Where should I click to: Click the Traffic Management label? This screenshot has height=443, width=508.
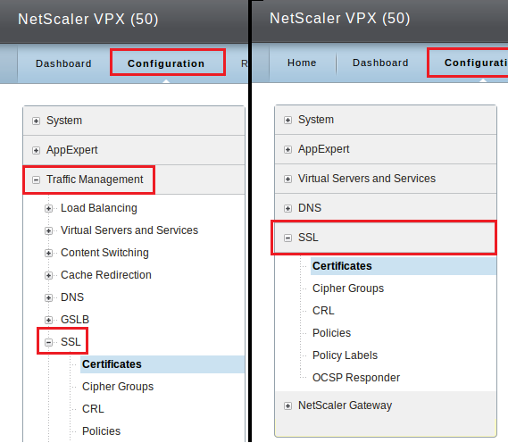(95, 180)
